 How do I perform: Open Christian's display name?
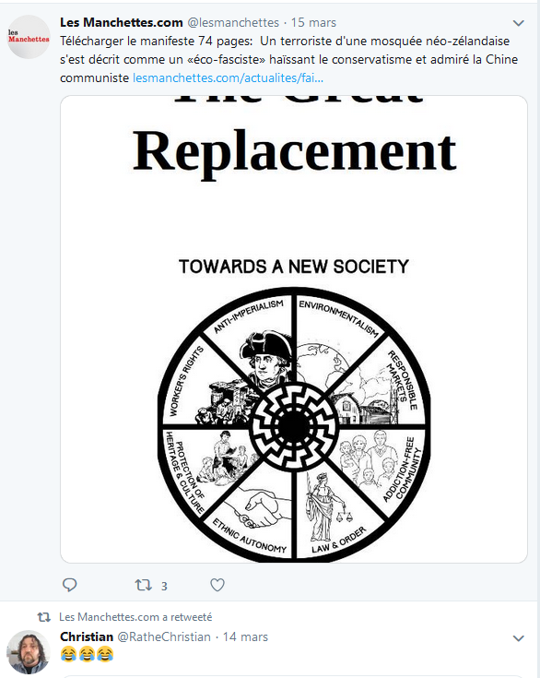[87, 636]
